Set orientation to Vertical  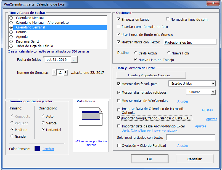43,123
